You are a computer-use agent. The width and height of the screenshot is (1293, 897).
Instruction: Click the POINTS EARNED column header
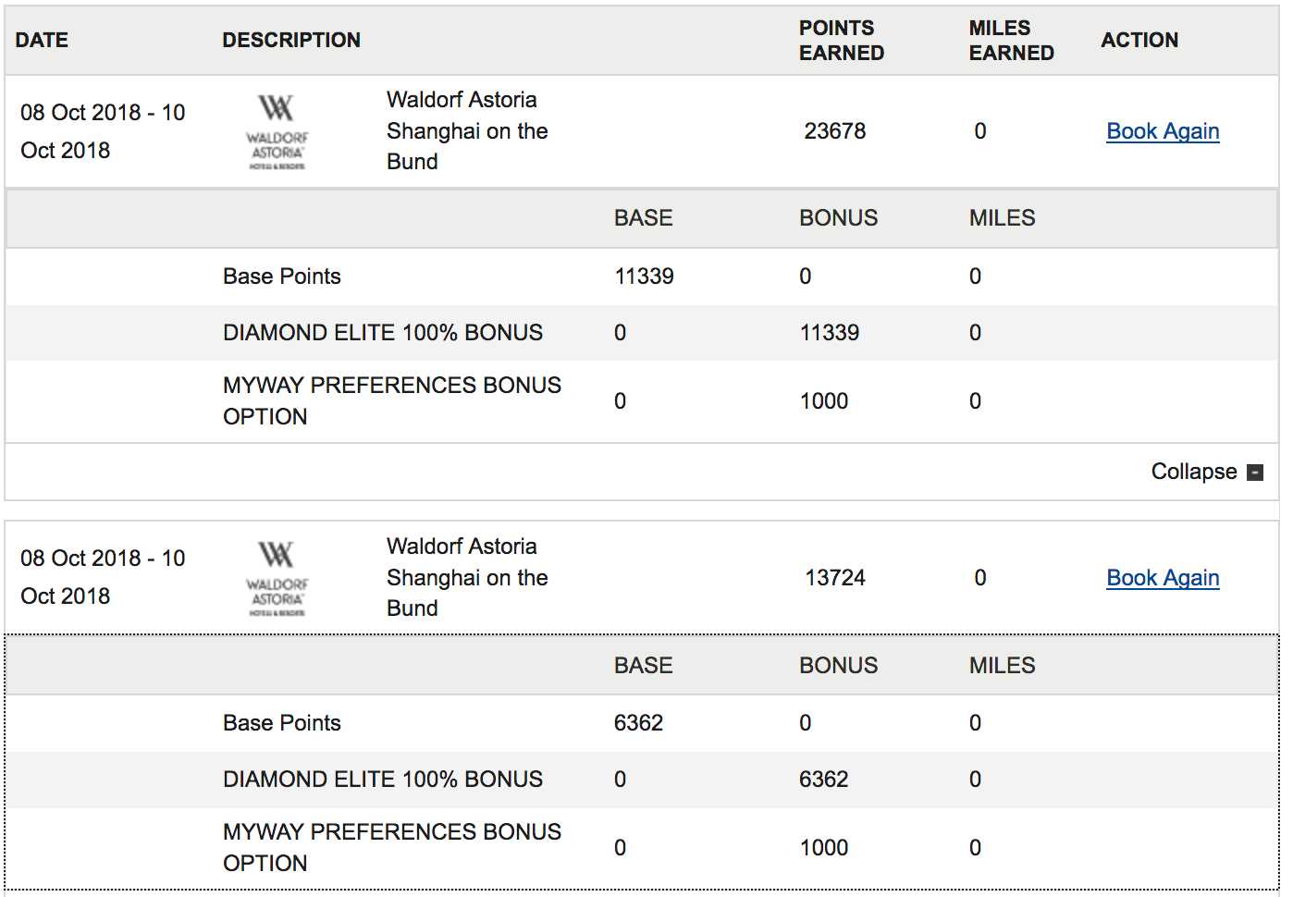tap(841, 41)
